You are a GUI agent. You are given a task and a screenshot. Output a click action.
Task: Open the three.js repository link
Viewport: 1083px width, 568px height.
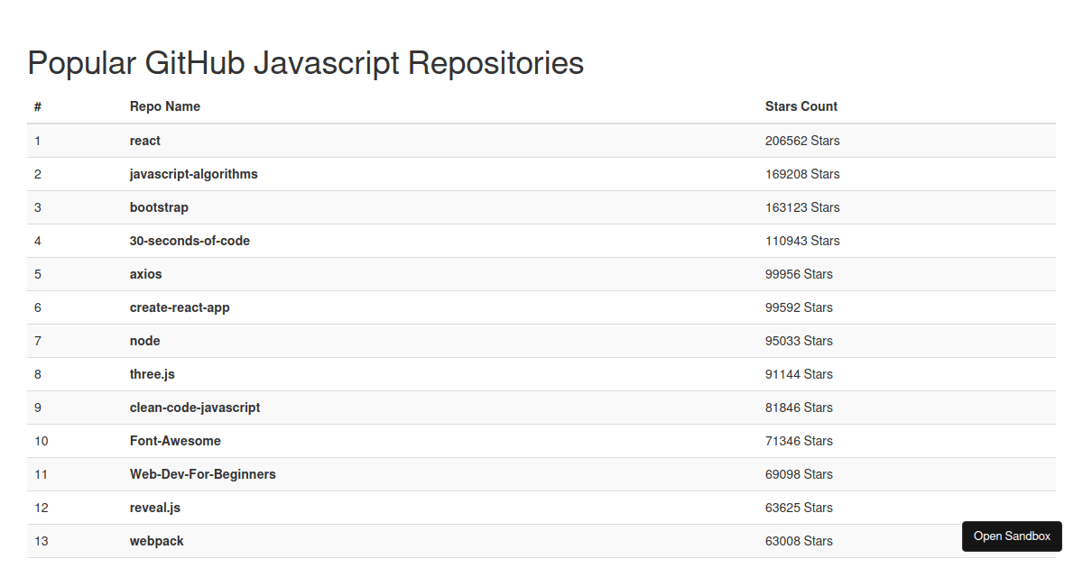(x=153, y=374)
